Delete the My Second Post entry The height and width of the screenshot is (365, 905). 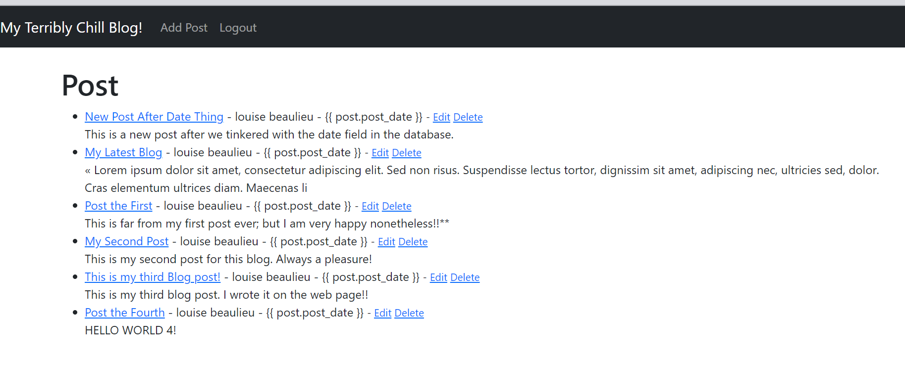point(413,242)
